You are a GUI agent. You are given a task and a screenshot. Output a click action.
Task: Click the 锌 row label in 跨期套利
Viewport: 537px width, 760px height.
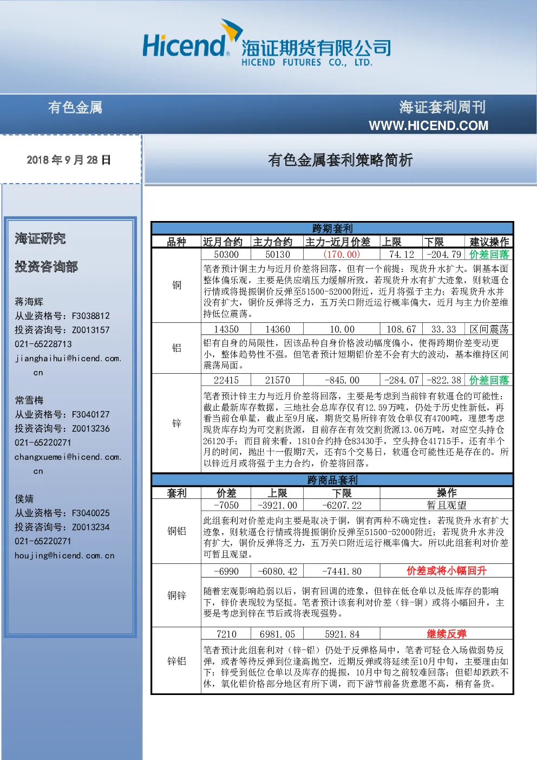177,423
